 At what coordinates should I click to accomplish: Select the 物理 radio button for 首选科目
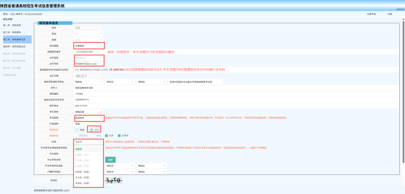(x=94, y=130)
